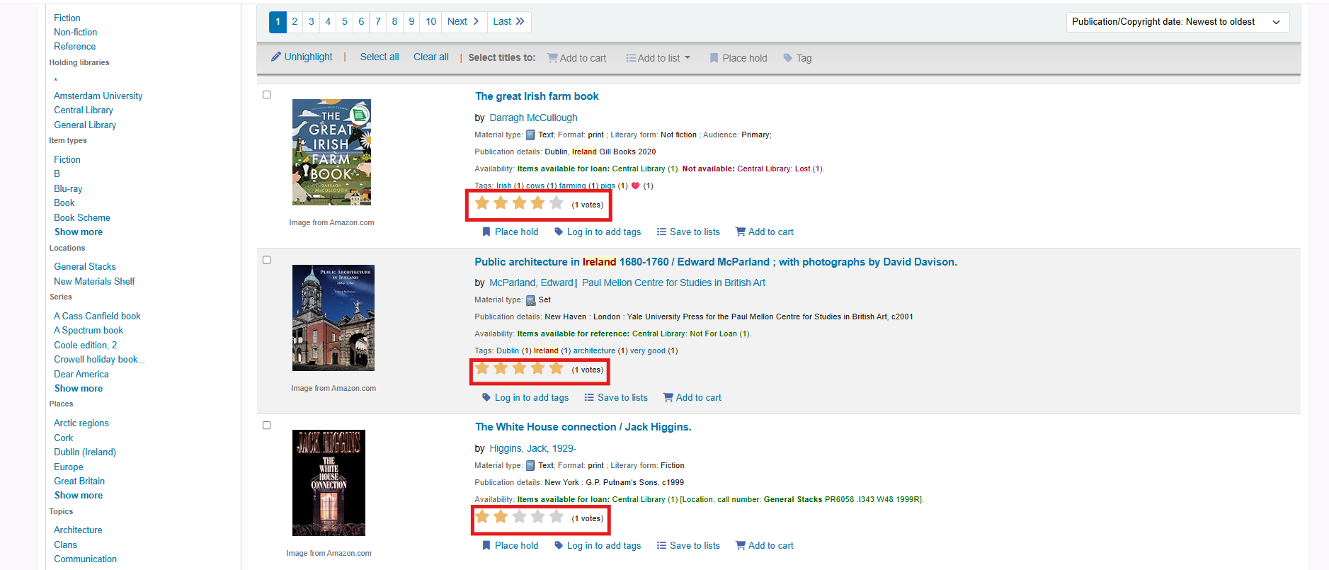Screen dimensions: 1329x570
Task: Jump to the Last results page
Action: click(508, 21)
